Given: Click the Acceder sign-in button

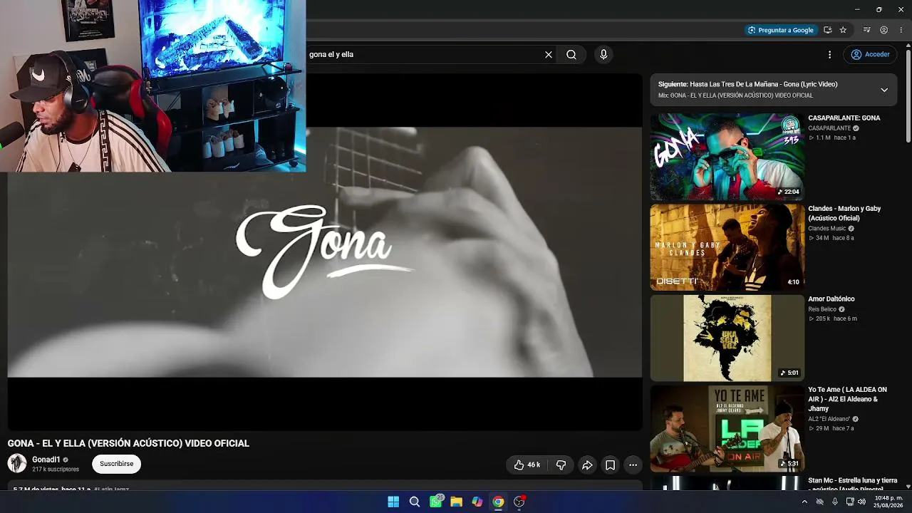Looking at the screenshot, I should pos(870,54).
